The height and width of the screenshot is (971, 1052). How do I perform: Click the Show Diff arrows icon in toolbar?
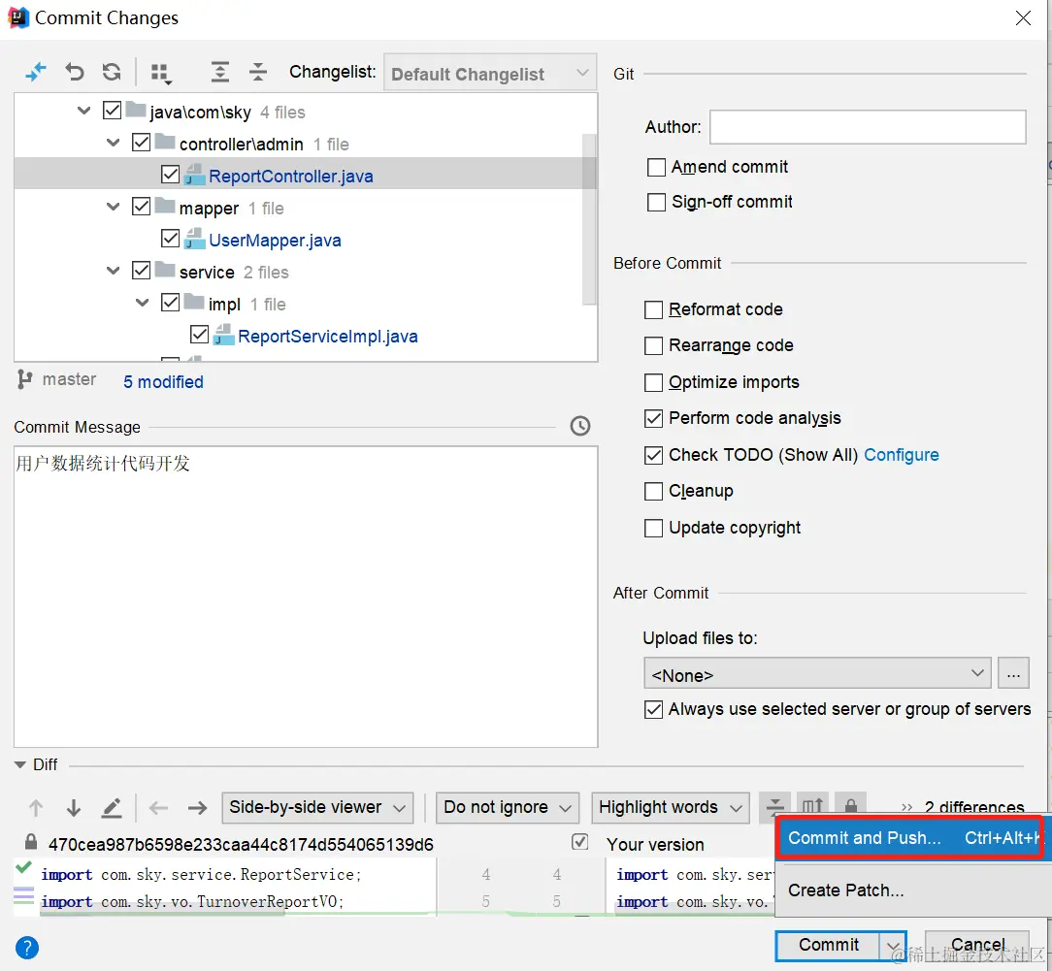click(x=36, y=72)
